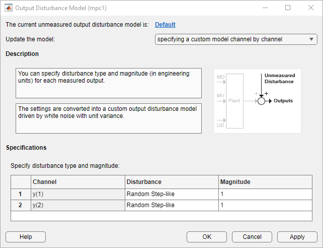Edit the Magnitude field for y(1)
Viewport: 323px width, 248px height.
[265, 194]
